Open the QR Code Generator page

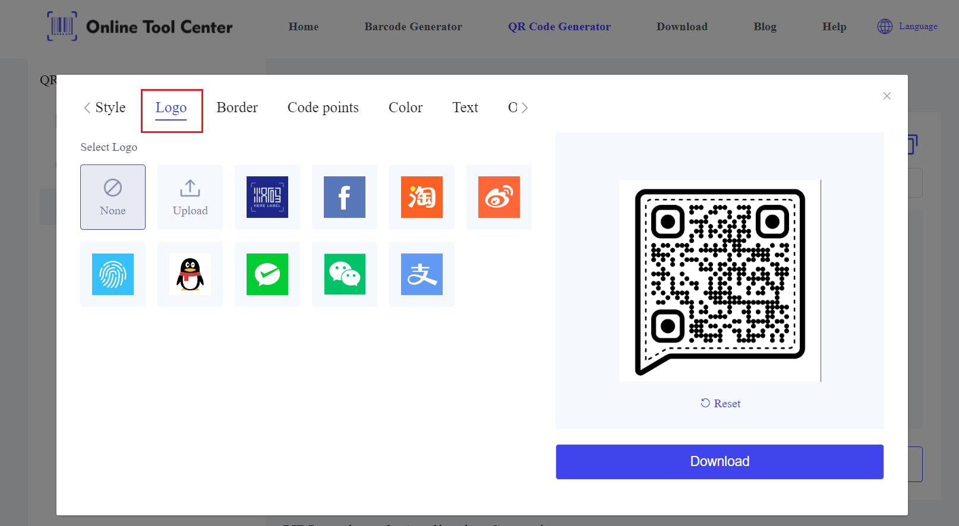coord(559,26)
